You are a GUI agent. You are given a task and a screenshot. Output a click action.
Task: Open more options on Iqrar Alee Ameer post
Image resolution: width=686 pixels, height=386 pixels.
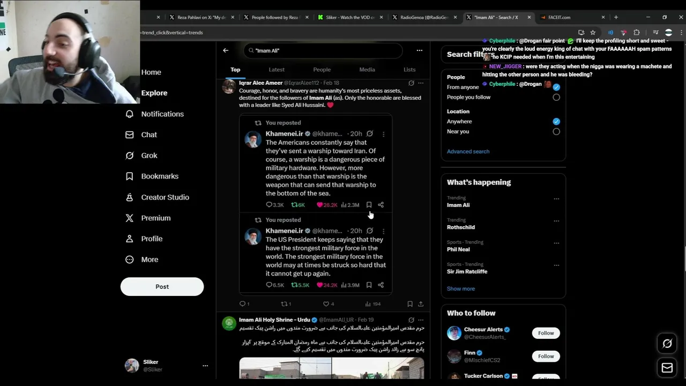pyautogui.click(x=421, y=83)
